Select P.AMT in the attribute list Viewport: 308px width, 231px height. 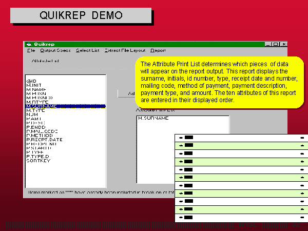coord(34,119)
